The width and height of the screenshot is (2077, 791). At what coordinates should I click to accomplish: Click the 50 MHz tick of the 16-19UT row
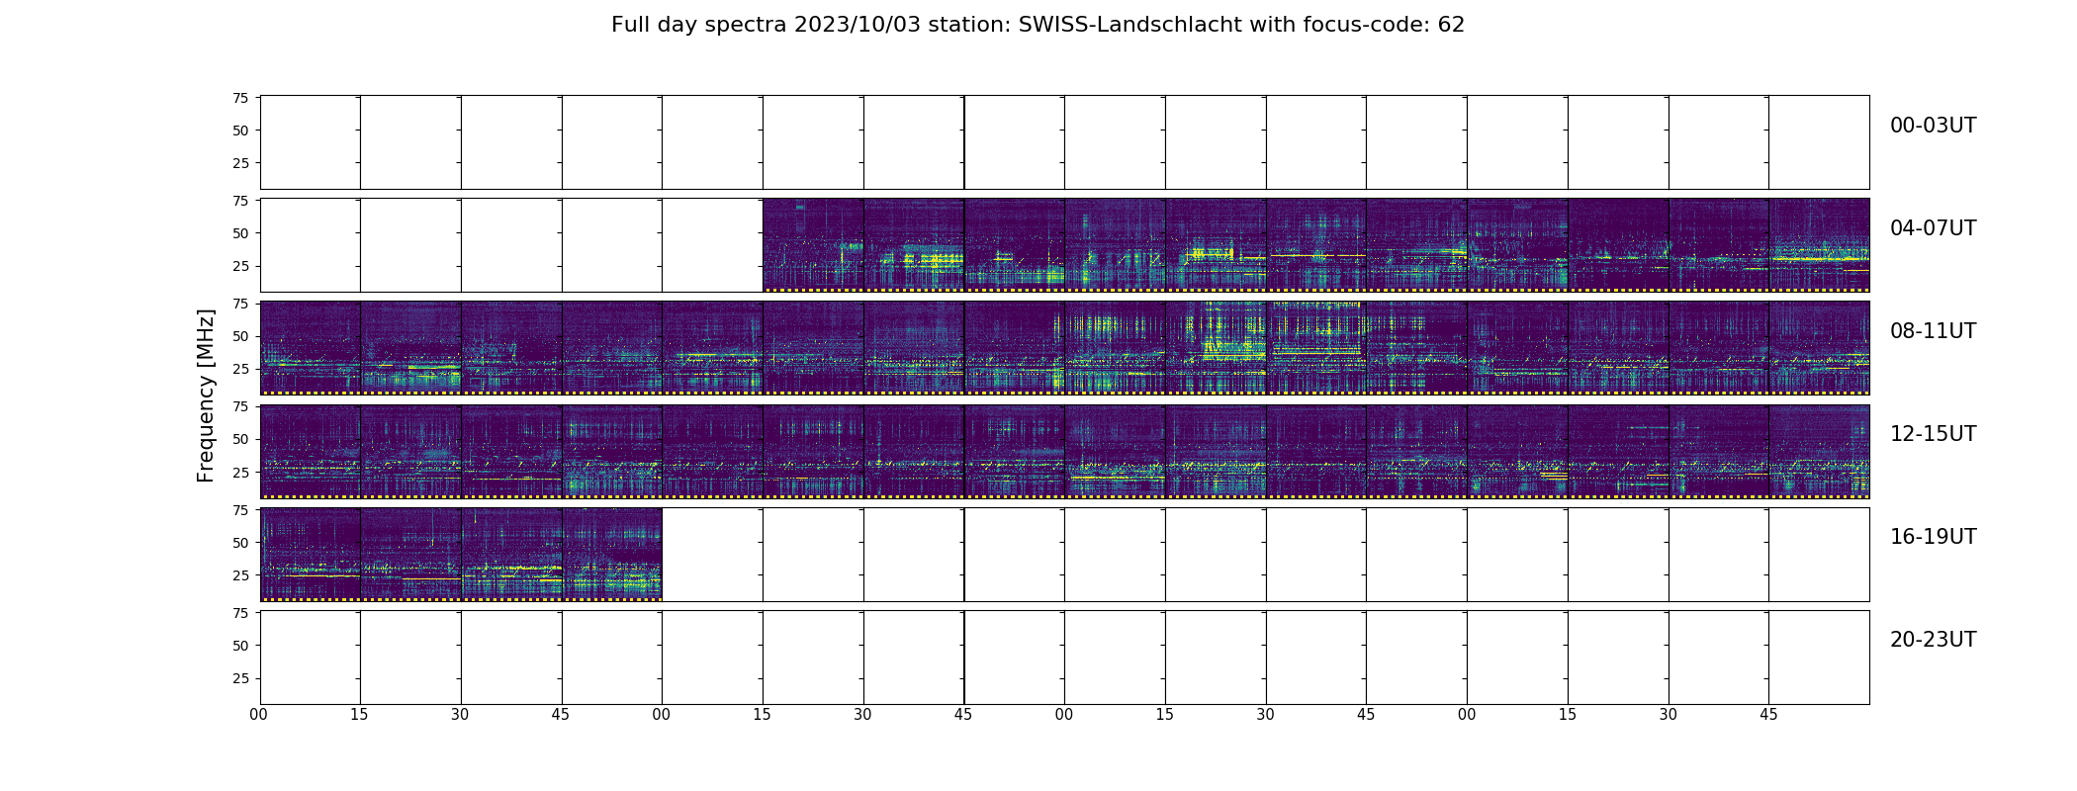pyautogui.click(x=240, y=543)
